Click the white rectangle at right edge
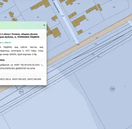The height and width of the screenshot is (129, 132). (130, 23)
